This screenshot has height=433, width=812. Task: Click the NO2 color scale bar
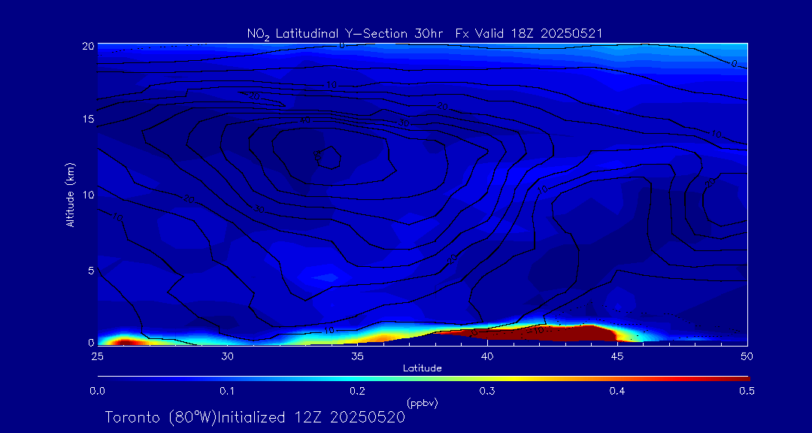423,379
